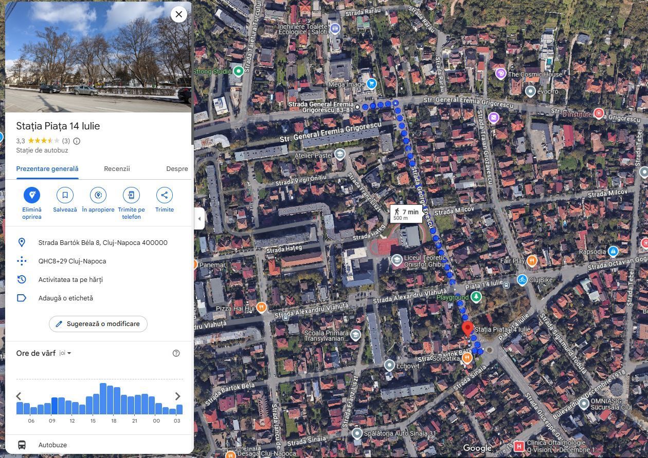The height and width of the screenshot is (458, 648).
Task: Click the bus station street view photo
Action: (98, 56)
